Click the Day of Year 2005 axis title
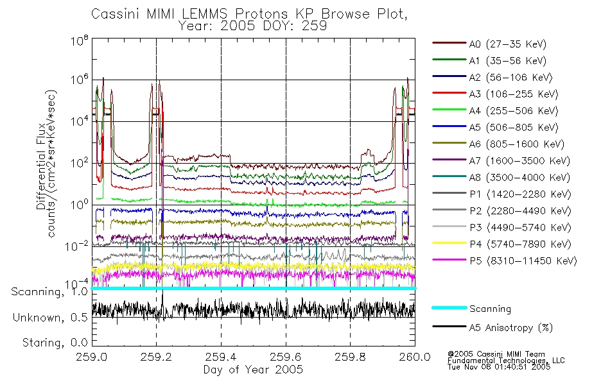Image resolution: width=610 pixels, height=385 pixels. pyautogui.click(x=253, y=370)
